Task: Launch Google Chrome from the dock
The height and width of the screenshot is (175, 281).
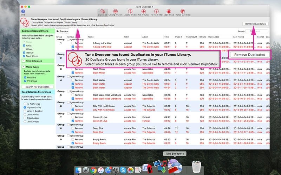Action: pyautogui.click(x=93, y=170)
